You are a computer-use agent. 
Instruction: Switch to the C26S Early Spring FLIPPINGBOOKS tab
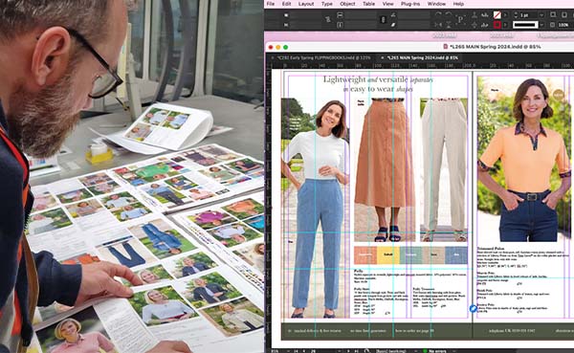tap(323, 57)
